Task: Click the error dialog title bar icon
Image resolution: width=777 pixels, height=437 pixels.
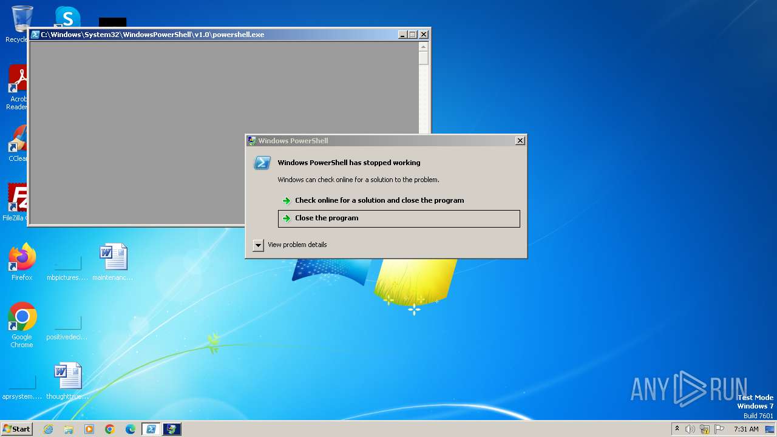Action: [x=252, y=140]
